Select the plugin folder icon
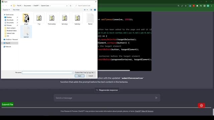Screen dimensions: 214x120 (26, 18)
